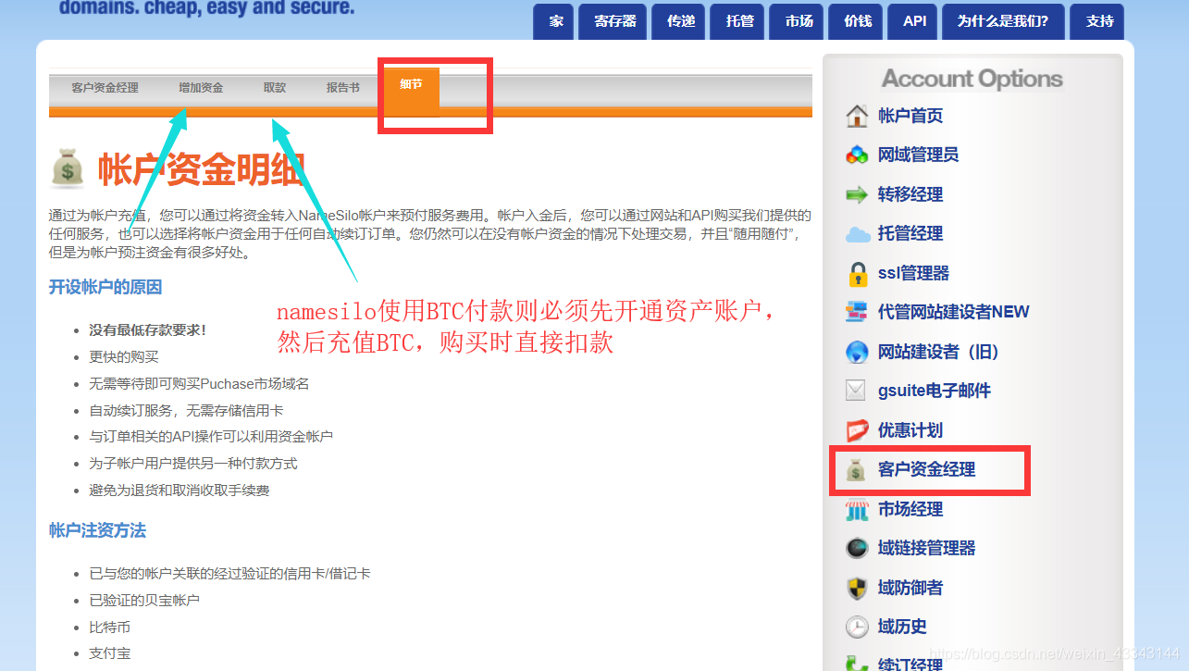Click the colored balls icon beside 网域管理员

click(857, 155)
